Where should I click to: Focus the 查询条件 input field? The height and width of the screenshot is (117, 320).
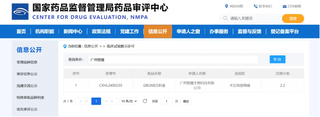pyautogui.click(x=173, y=60)
